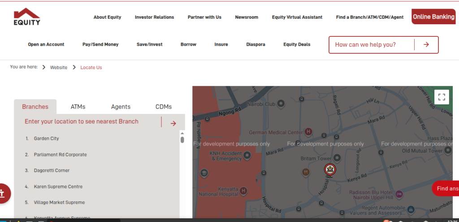The image size is (459, 222).
Task: Click the Kenyatta National Hospital map marker
Action: 243,191
